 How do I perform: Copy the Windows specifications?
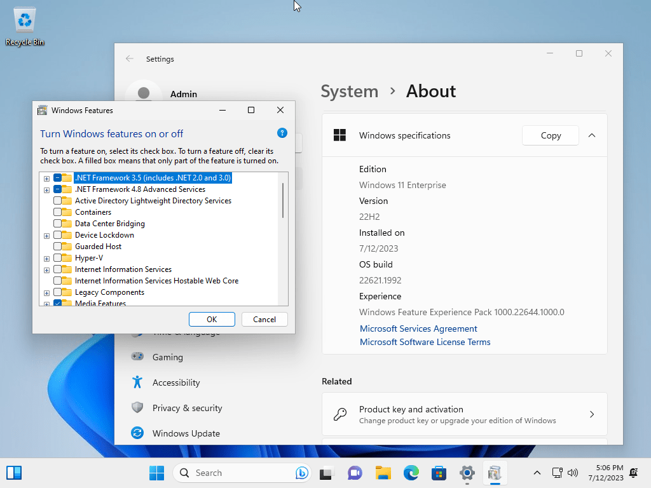click(551, 135)
